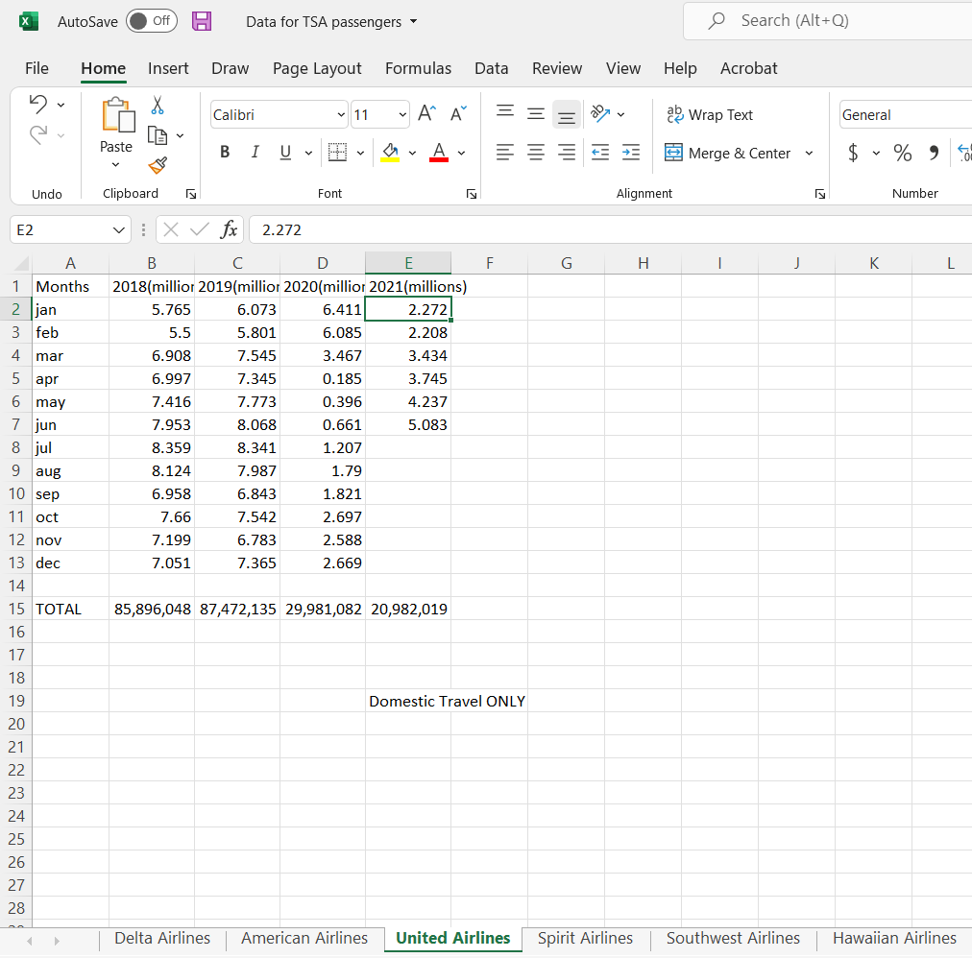Image resolution: width=972 pixels, height=958 pixels.
Task: Click the Undo arrow icon
Action: pos(38,104)
